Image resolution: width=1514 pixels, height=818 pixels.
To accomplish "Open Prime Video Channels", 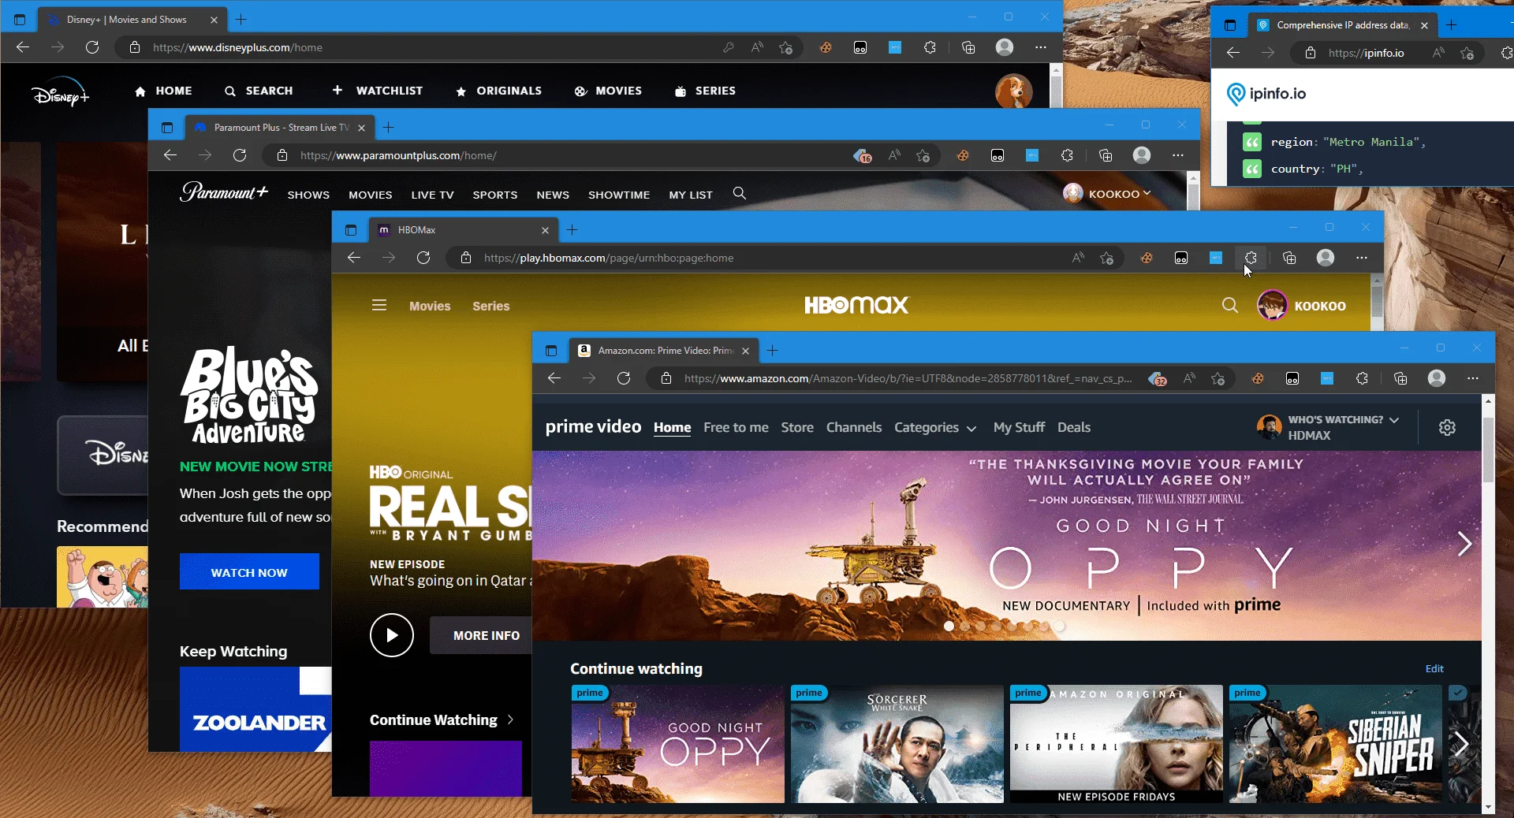I will pyautogui.click(x=854, y=427).
